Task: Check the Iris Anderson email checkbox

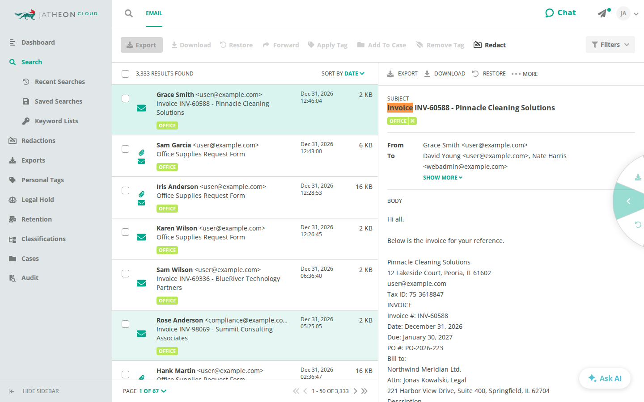Action: tap(126, 190)
